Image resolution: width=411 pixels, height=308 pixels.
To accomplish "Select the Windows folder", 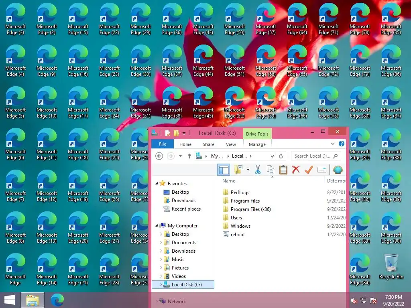I will point(237,226).
